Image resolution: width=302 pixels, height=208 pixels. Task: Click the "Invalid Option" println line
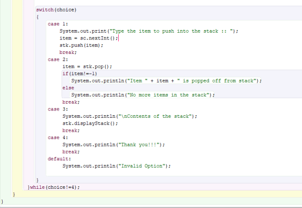click(x=117, y=166)
